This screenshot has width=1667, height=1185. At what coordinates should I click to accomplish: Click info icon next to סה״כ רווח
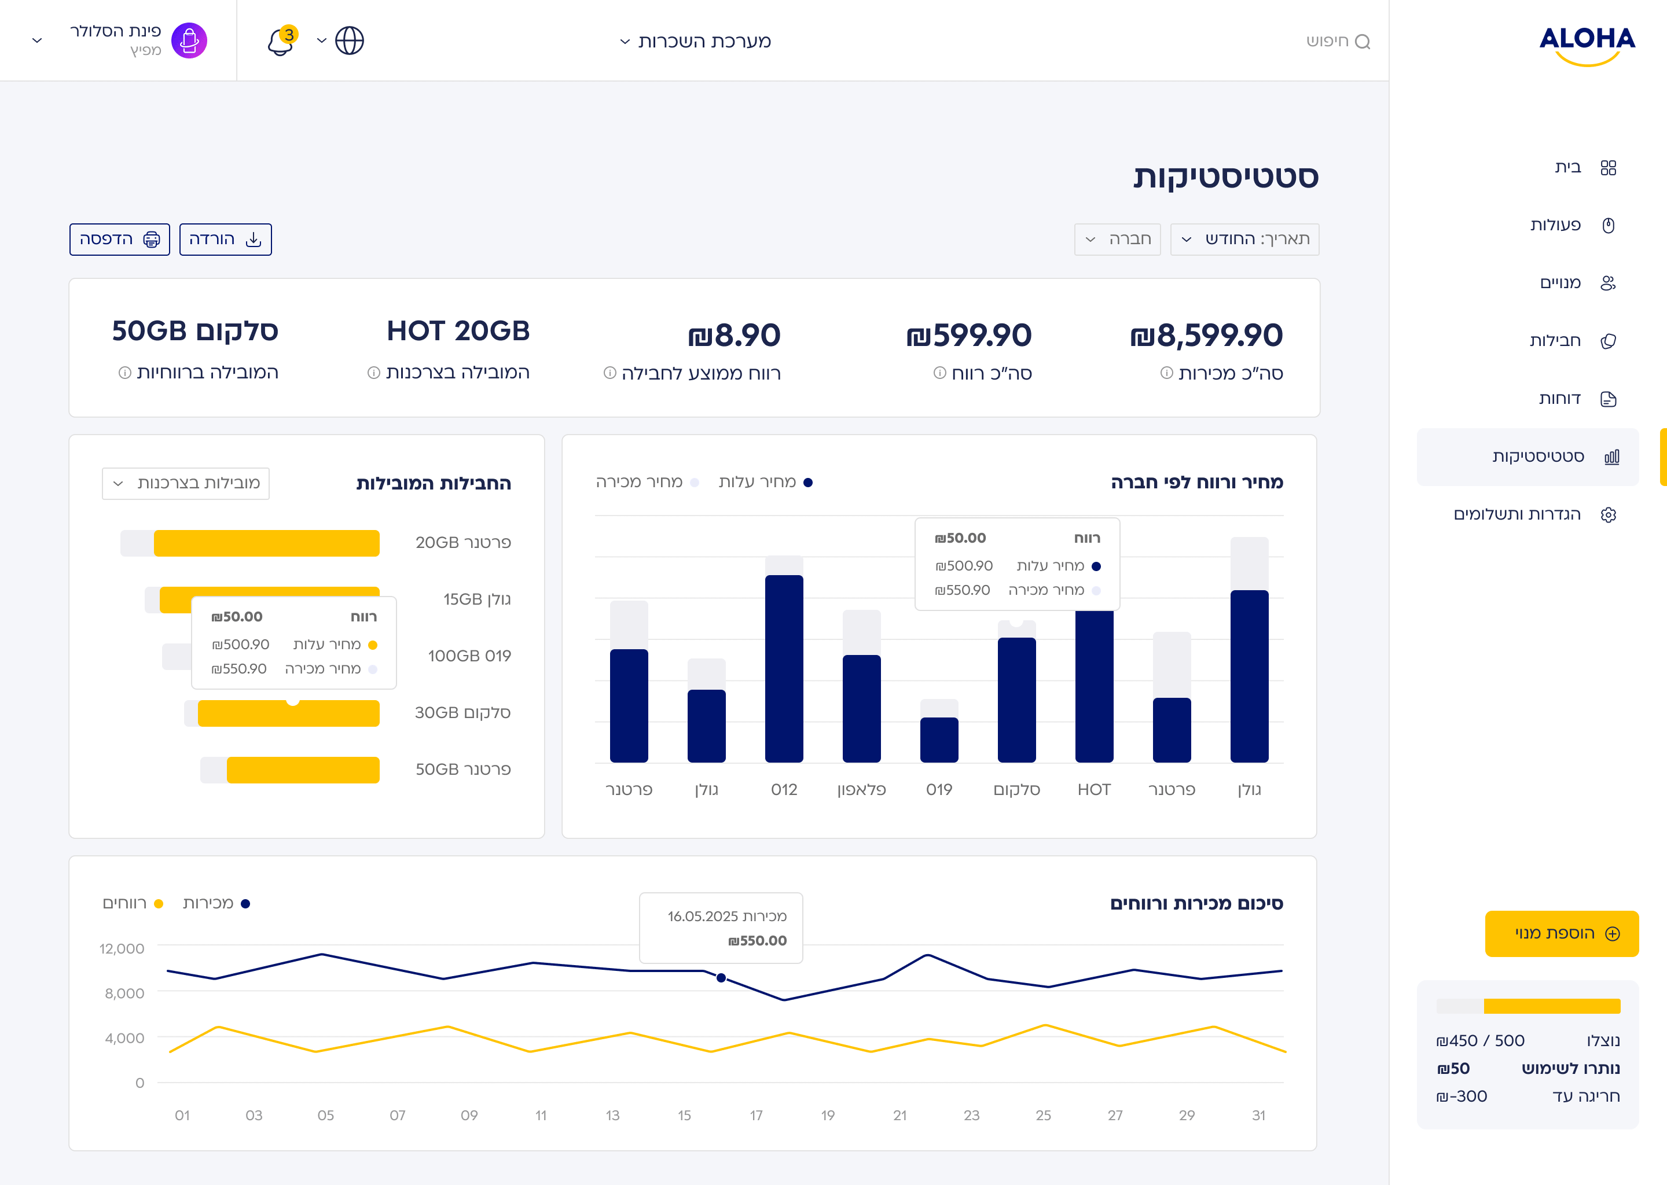coord(940,373)
